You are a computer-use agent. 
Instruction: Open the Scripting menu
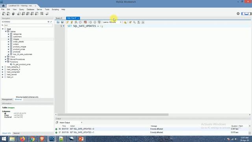click(55, 9)
